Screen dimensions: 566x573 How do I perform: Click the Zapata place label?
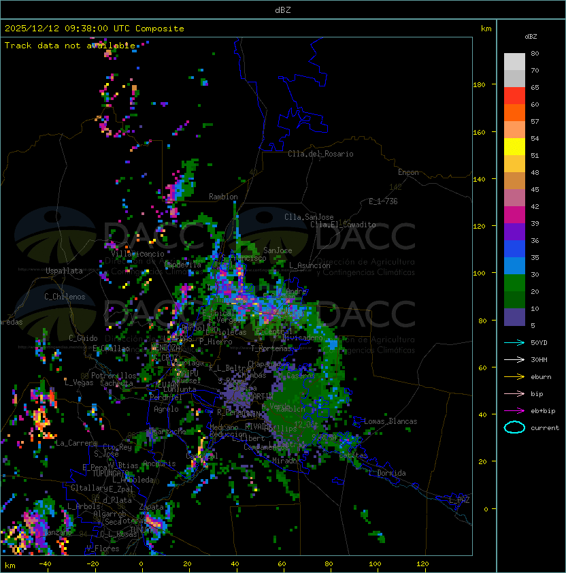tap(151, 507)
